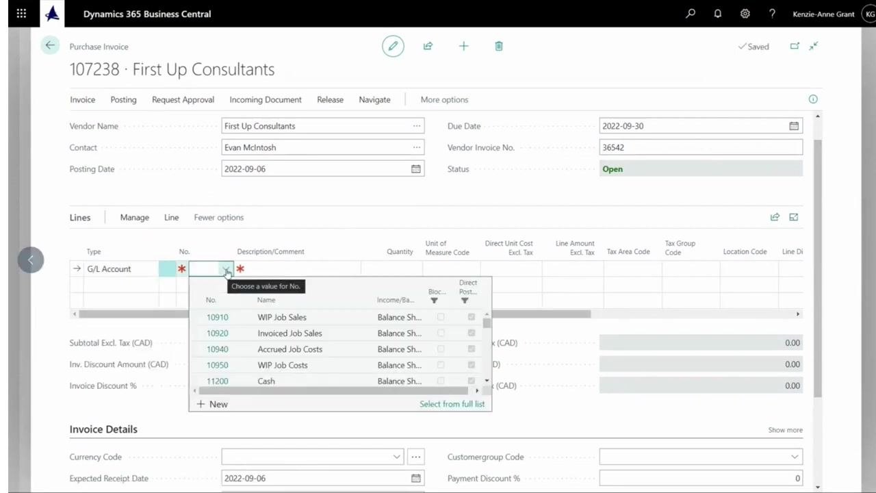876x493 pixels.
Task: Click the Payment Discount % field
Action: click(701, 478)
